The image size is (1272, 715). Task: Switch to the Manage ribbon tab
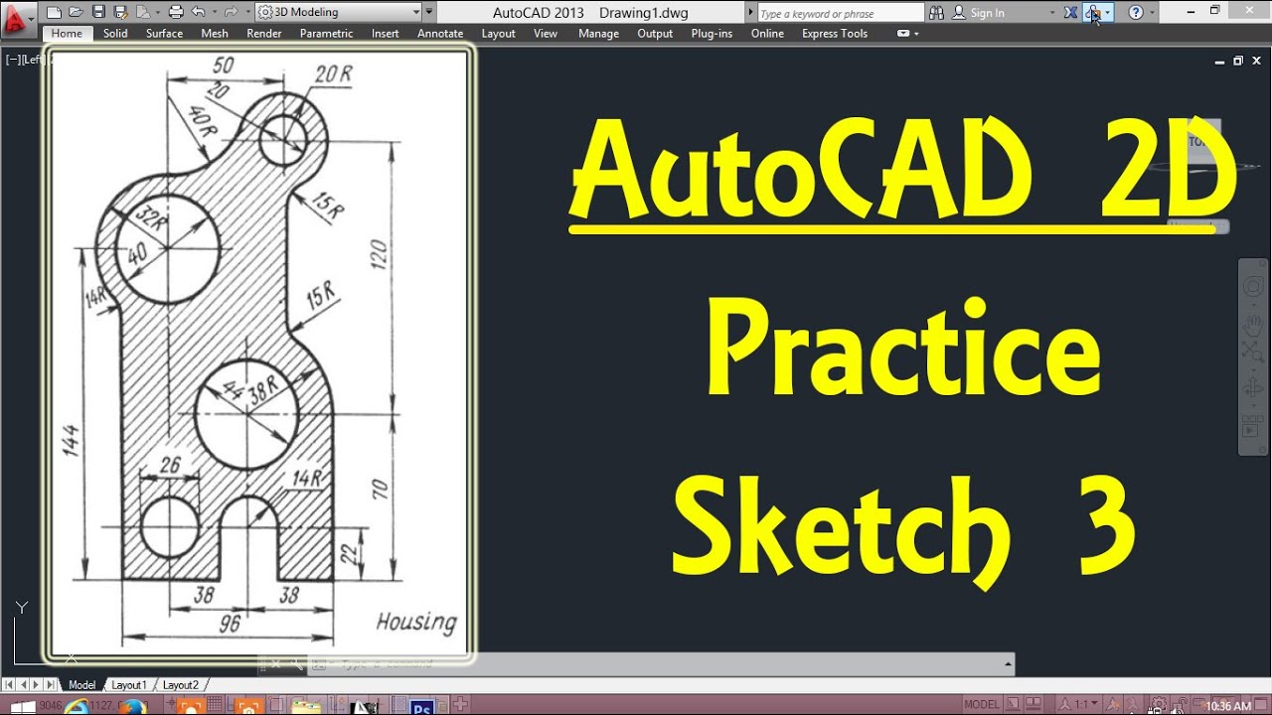598,33
